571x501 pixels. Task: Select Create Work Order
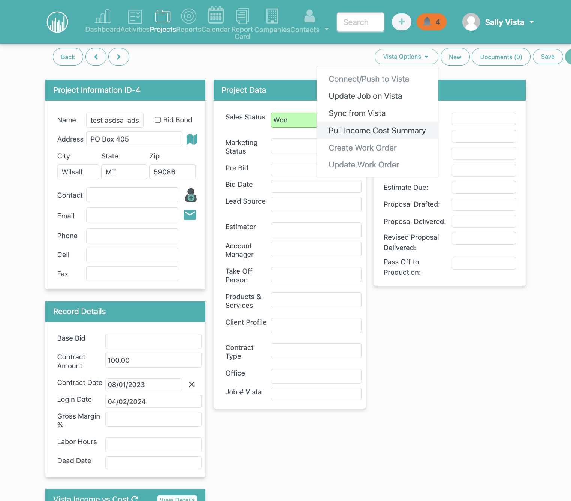pyautogui.click(x=377, y=148)
